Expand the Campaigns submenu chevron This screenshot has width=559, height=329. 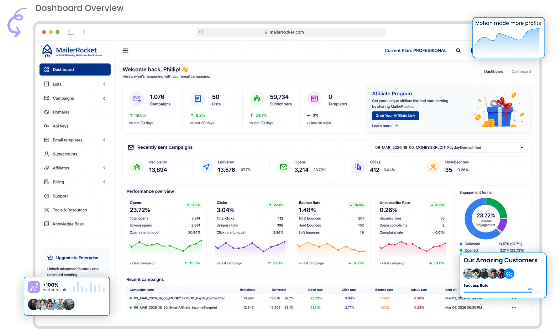click(x=104, y=98)
